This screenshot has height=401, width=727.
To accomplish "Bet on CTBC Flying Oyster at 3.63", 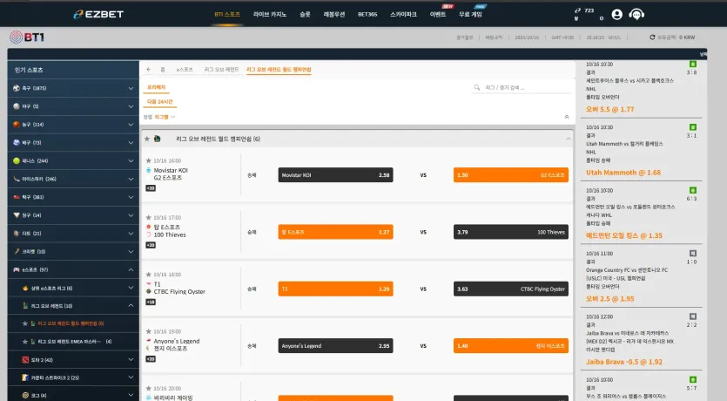I will [x=511, y=289].
